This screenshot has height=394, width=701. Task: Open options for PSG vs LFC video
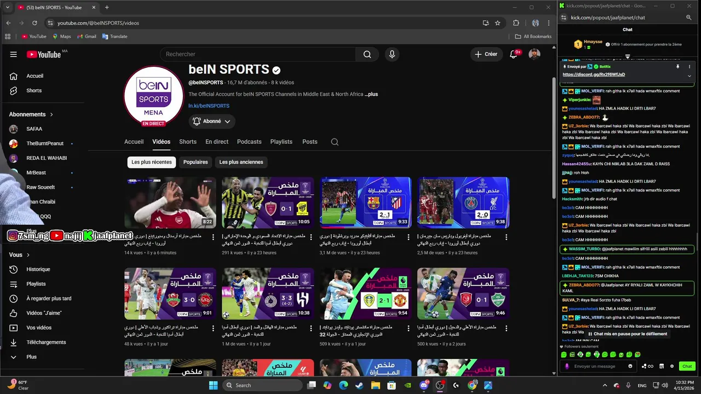[x=506, y=237]
